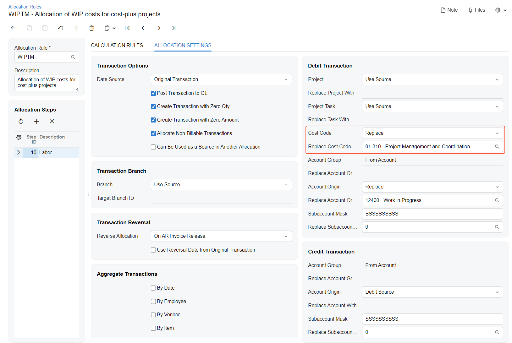512x343 pixels.
Task: Open the Date Source dropdown
Action: pyautogui.click(x=221, y=79)
